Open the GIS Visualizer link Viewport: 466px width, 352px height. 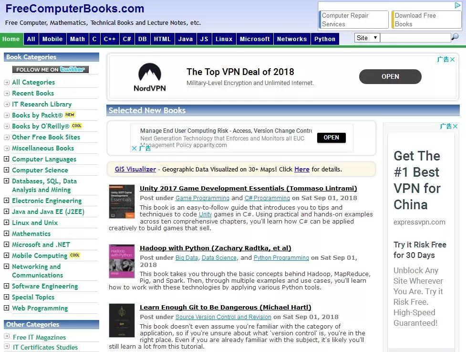(x=135, y=169)
